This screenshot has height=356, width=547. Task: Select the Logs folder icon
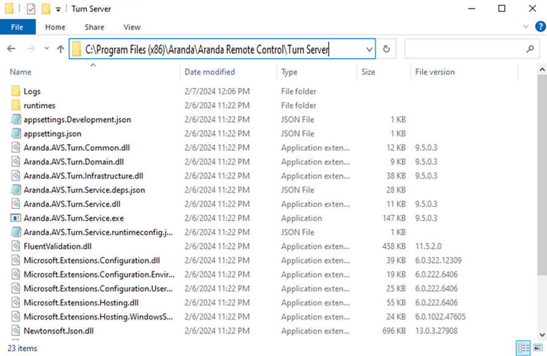tap(16, 91)
